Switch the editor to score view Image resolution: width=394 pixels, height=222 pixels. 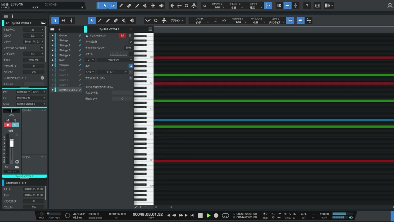point(71,20)
